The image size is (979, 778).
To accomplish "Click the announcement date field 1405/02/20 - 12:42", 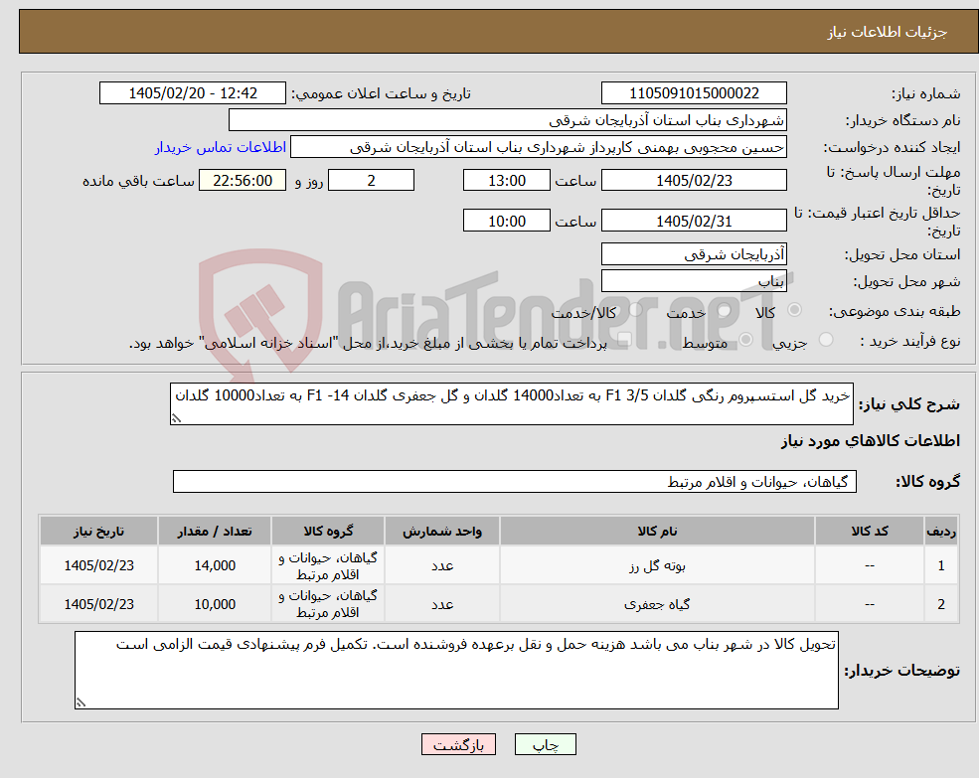I will 192,93.
